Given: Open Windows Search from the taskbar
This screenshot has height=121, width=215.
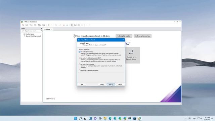Looking at the screenshot, I should pyautogui.click(x=81, y=118).
